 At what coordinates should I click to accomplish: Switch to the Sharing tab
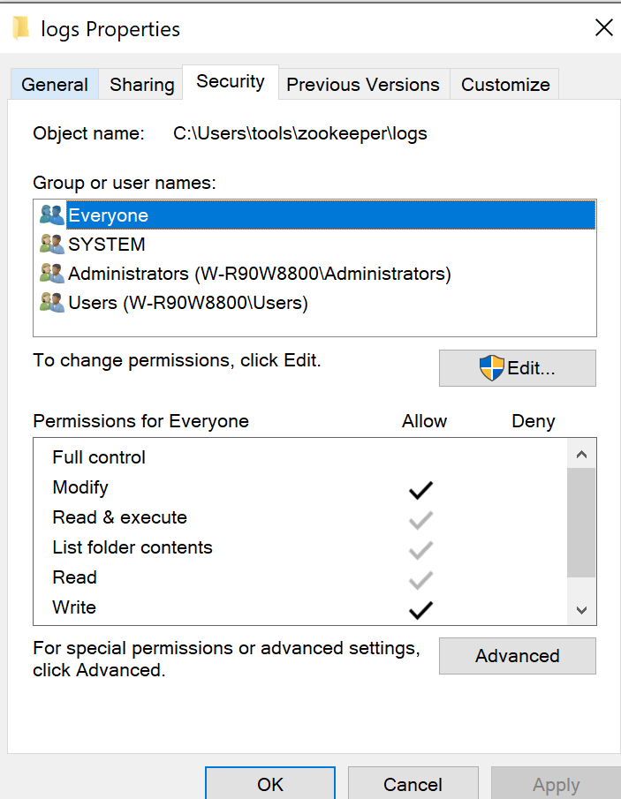140,84
